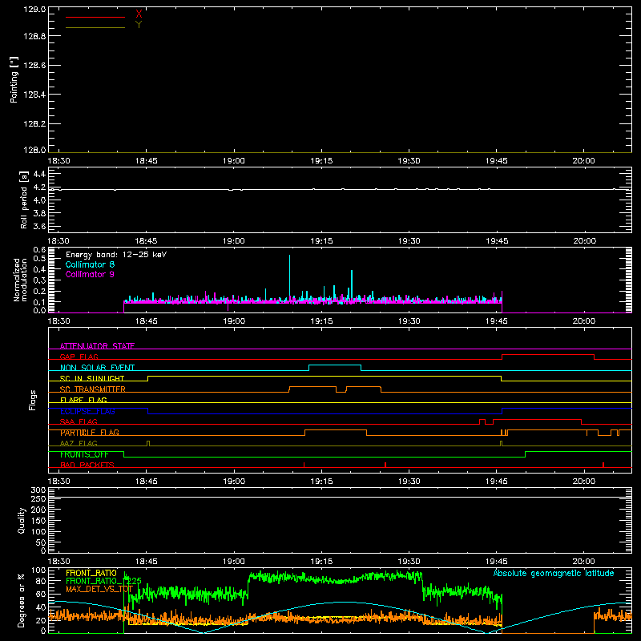Click the 128.2 tick label
This screenshot has height=641, width=641.
click(34, 124)
